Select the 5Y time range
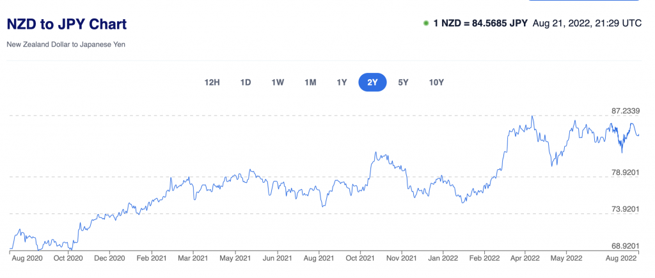The image size is (655, 278). pos(403,82)
